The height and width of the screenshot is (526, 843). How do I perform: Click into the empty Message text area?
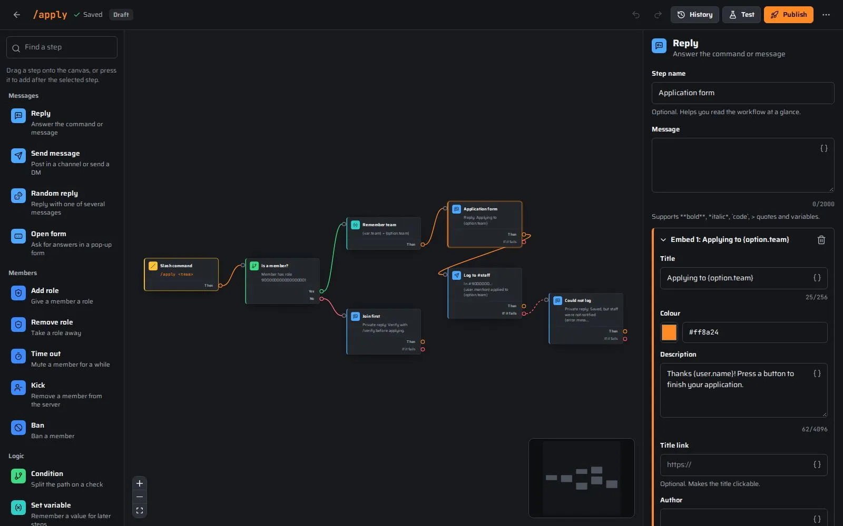[x=743, y=165]
